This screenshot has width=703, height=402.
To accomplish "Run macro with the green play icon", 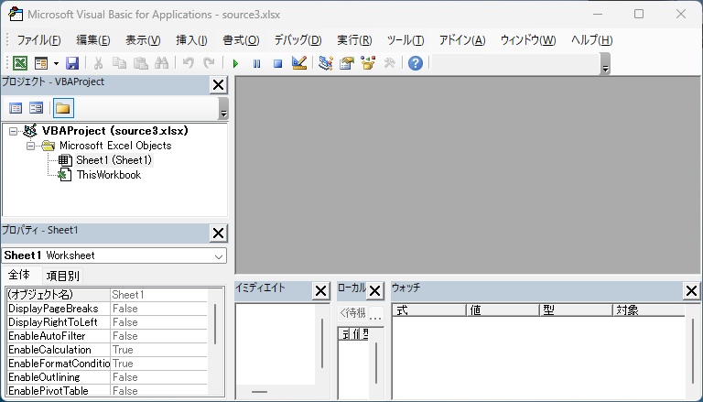I will [x=235, y=63].
